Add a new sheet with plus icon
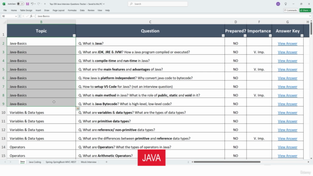The image size is (313, 176). [x=107, y=162]
